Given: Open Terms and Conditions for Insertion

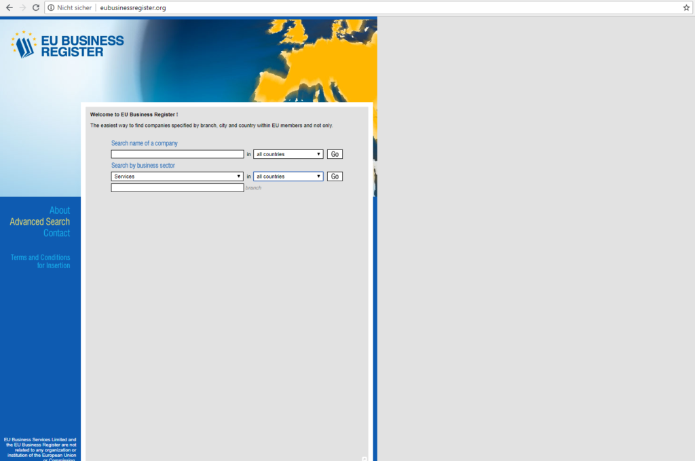Looking at the screenshot, I should 40,261.
